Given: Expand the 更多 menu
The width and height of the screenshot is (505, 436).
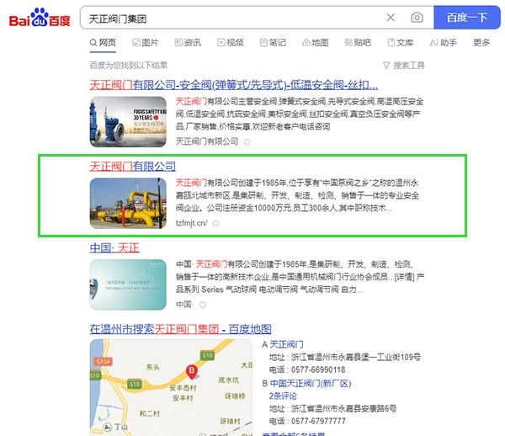Looking at the screenshot, I should (481, 42).
